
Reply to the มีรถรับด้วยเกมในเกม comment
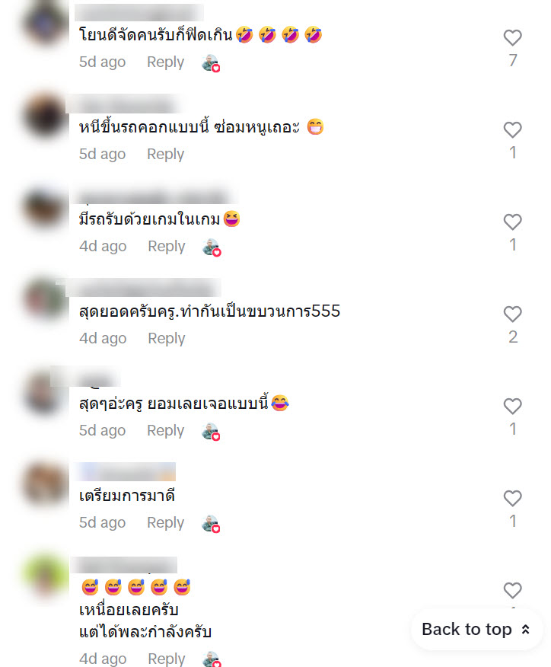point(166,246)
